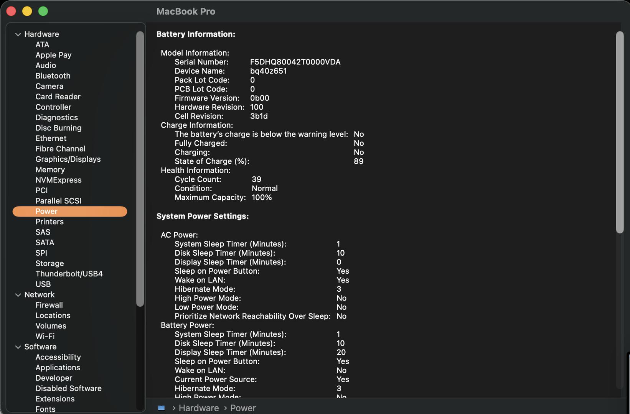The image size is (630, 414).
Task: Minimize window with the yellow button
Action: [27, 11]
